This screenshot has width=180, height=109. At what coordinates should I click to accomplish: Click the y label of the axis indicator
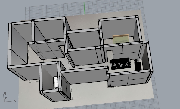[x=5, y=93]
